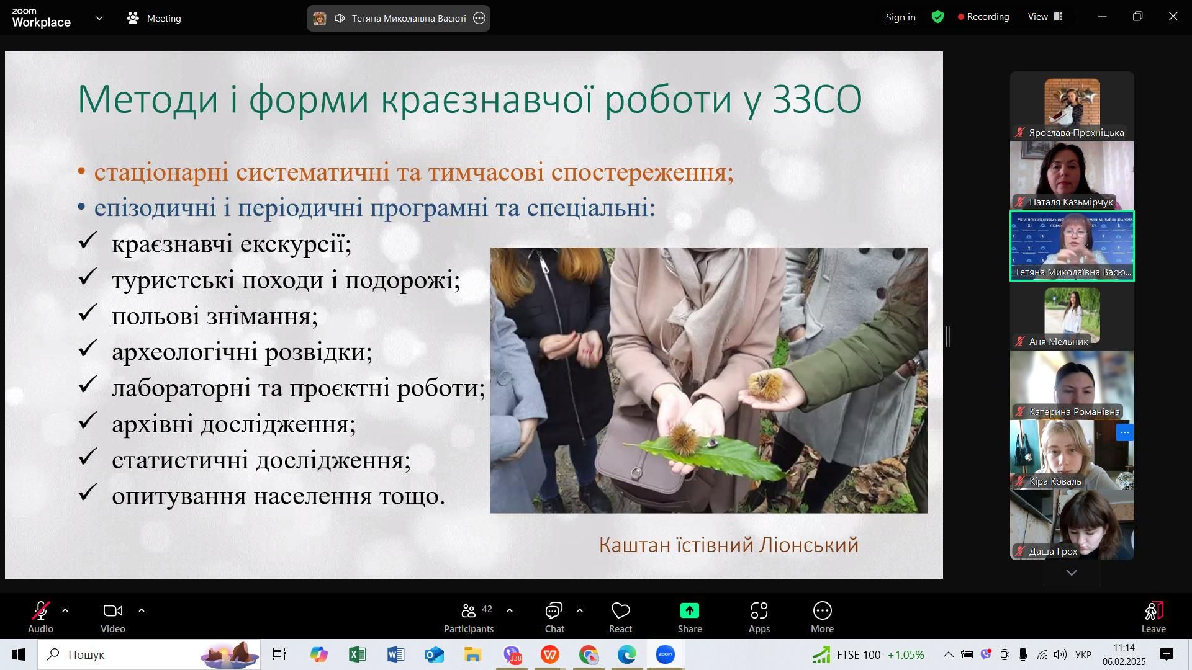Open the Participants panel
Viewport: 1192px width, 670px height.
[x=469, y=617]
